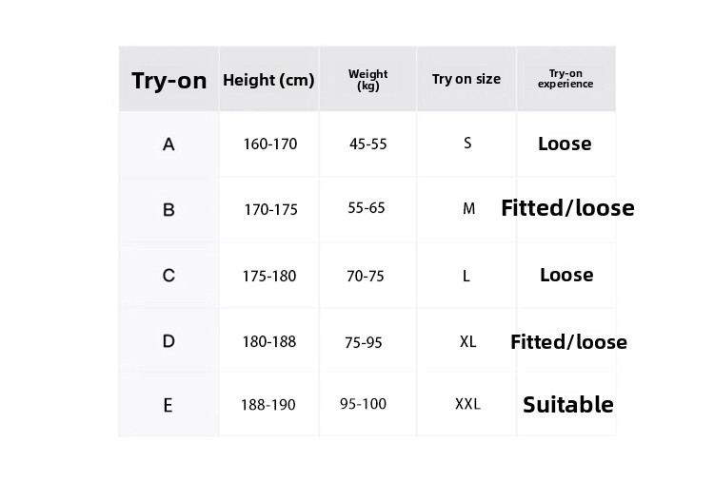Screen dimensions: 714x480
Task: Select row label E
Action: [168, 405]
